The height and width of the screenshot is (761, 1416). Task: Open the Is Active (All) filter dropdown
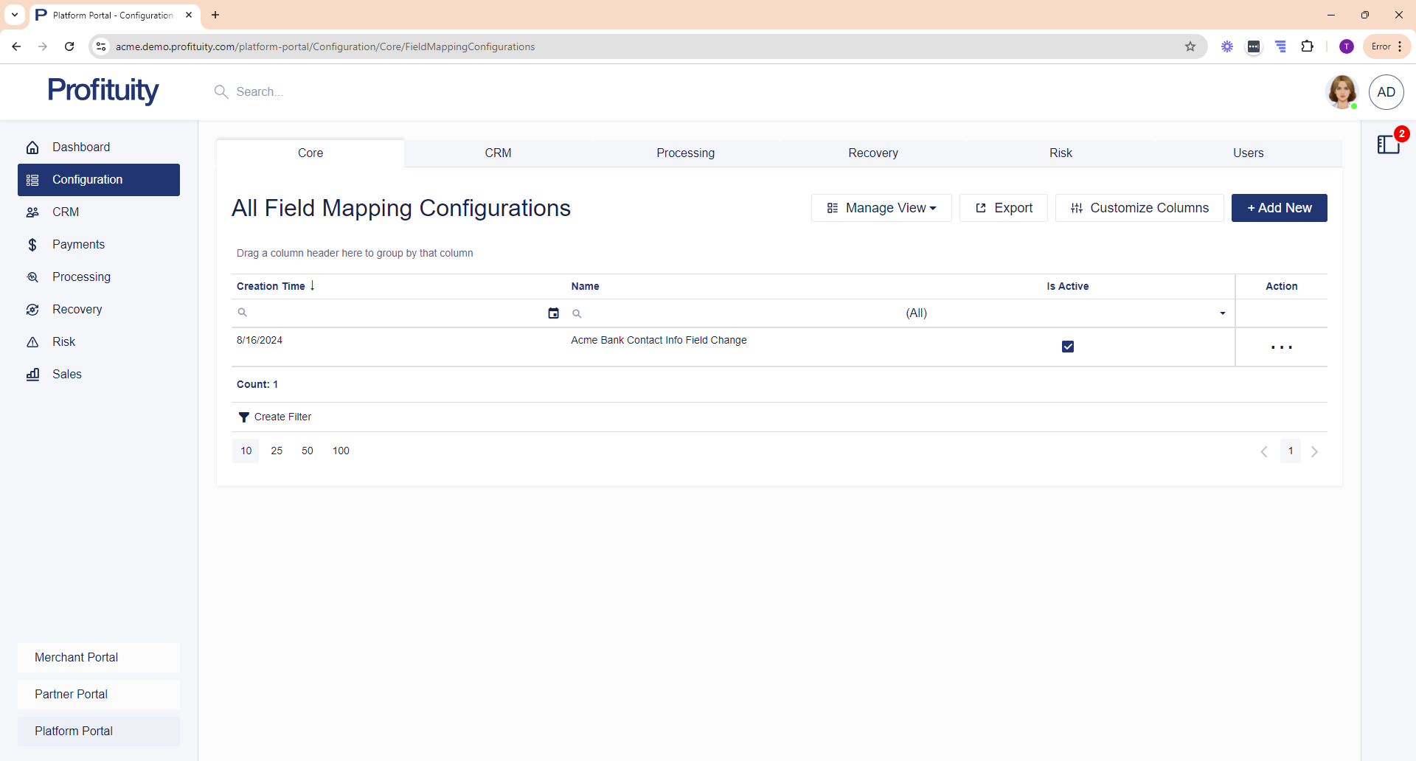pyautogui.click(x=1066, y=313)
